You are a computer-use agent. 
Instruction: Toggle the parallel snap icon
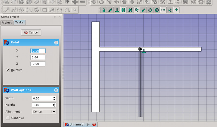(x=137, y=10)
